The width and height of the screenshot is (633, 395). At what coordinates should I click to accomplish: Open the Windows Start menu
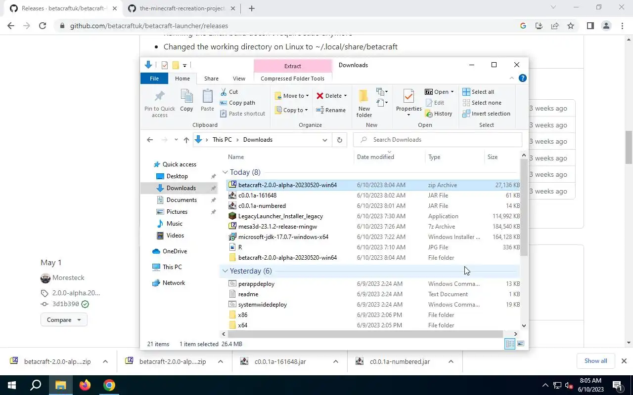pos(11,385)
